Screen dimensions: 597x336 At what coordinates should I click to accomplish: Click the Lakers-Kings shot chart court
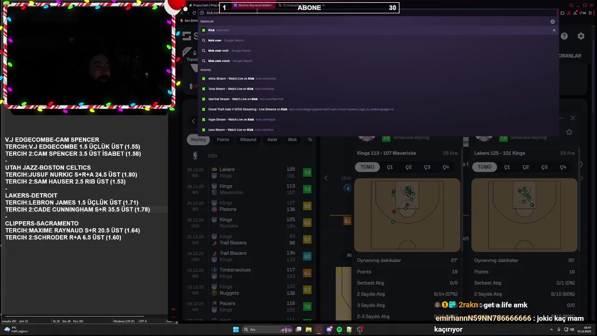click(x=524, y=216)
